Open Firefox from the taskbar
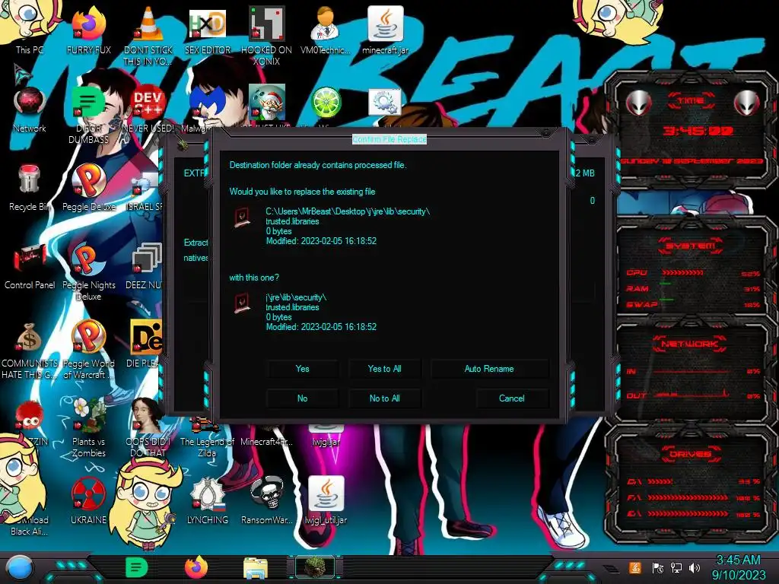 click(x=196, y=567)
